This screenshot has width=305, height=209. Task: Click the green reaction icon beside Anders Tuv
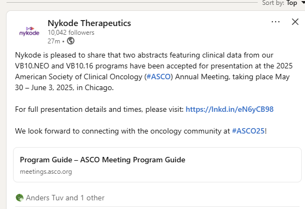tap(20, 198)
